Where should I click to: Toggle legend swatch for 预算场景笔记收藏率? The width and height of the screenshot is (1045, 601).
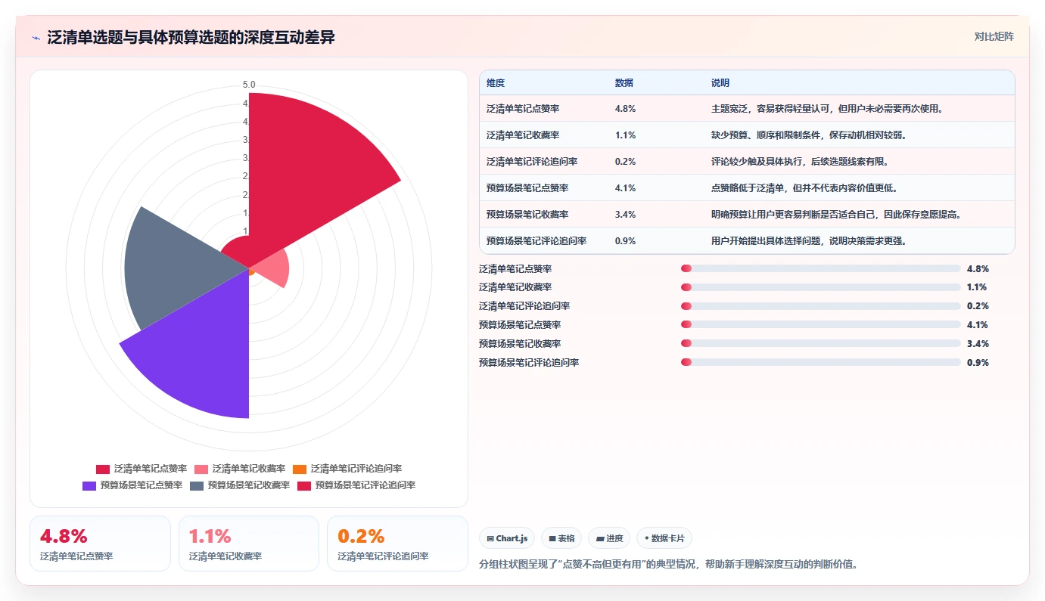click(x=197, y=485)
